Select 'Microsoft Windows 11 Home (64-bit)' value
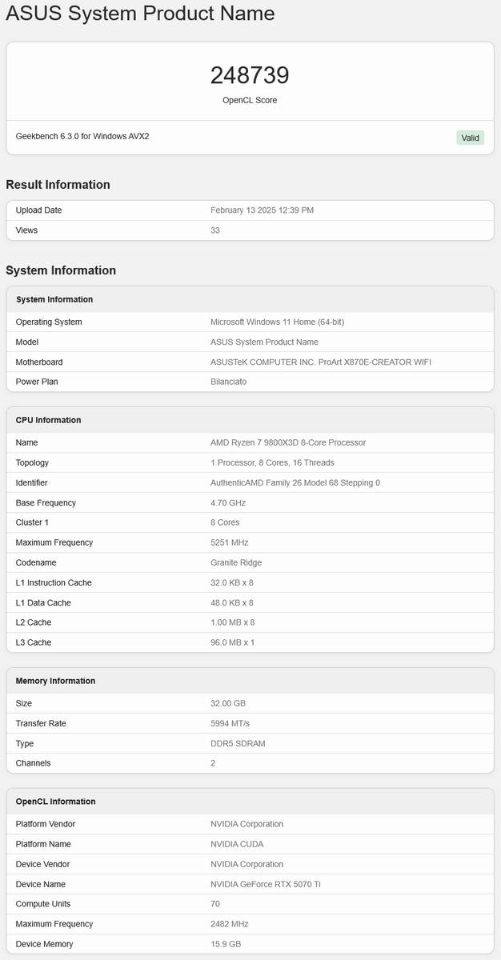The width and height of the screenshot is (501, 960). point(277,322)
